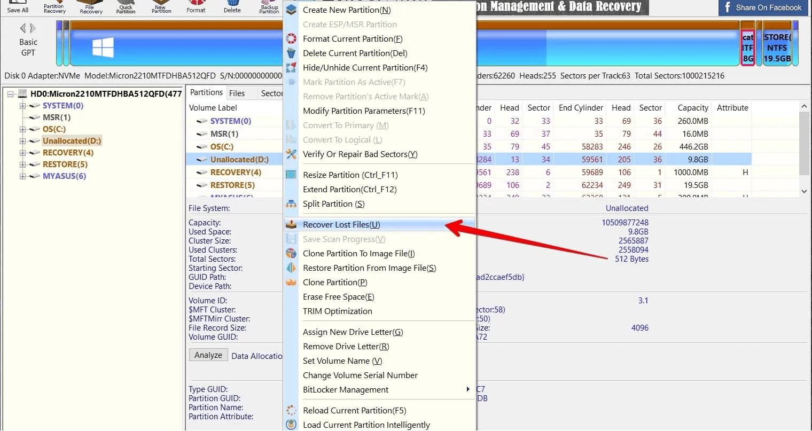812x431 pixels.
Task: Click the Format toolbar button
Action: [196, 7]
